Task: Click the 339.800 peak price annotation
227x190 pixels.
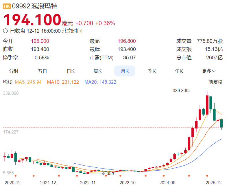Action: tap(180, 91)
